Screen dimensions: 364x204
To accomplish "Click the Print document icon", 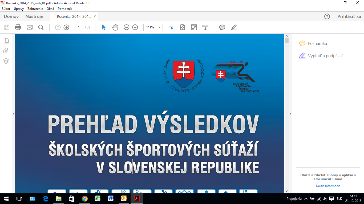I will click(x=18, y=27).
